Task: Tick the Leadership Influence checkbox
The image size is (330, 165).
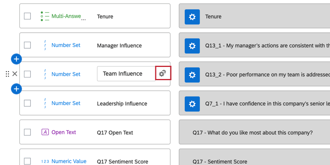Action: click(27, 103)
